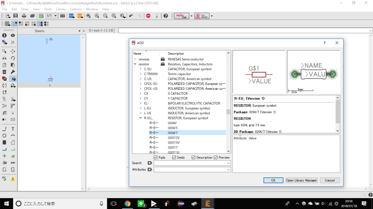This screenshot has width=373, height=209.
Task: Select the Mirror tool
Action: pos(4,58)
